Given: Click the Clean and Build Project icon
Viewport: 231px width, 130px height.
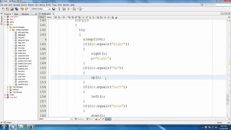Looking at the screenshot, I should click(64, 9).
